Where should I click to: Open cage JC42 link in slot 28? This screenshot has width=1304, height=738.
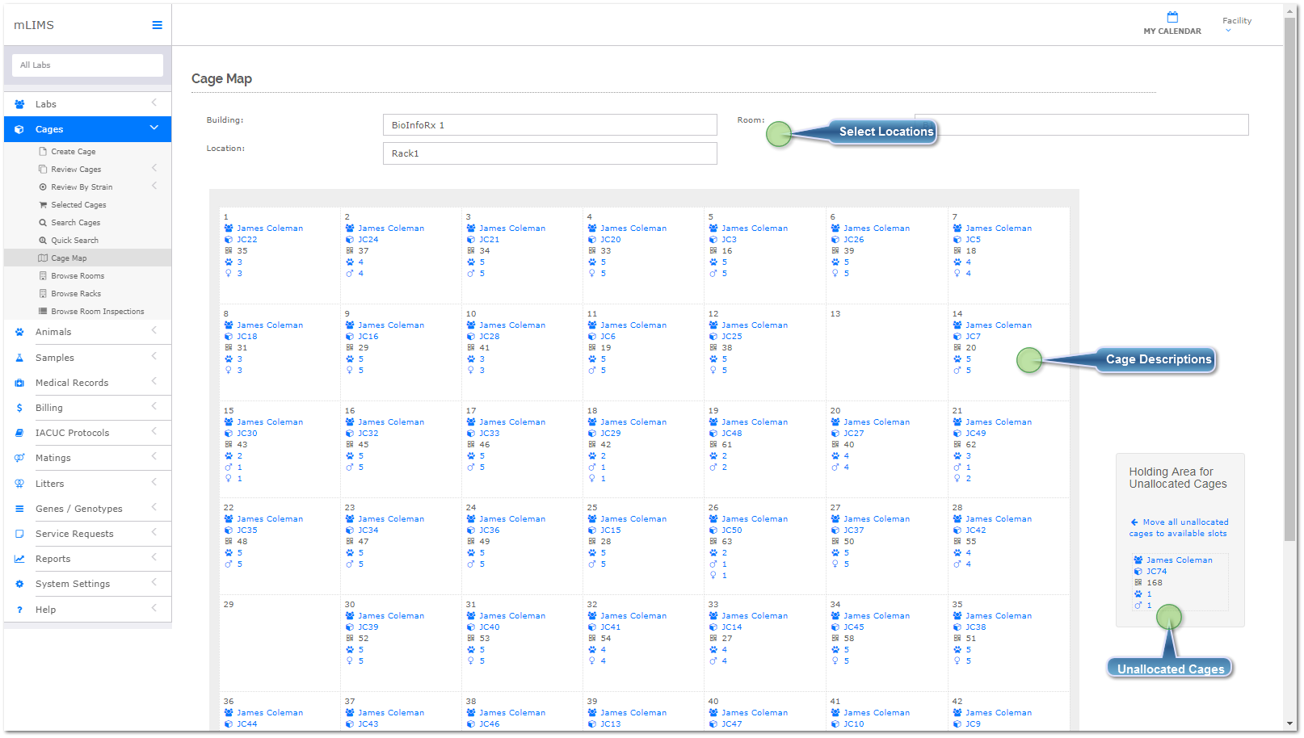(x=975, y=530)
